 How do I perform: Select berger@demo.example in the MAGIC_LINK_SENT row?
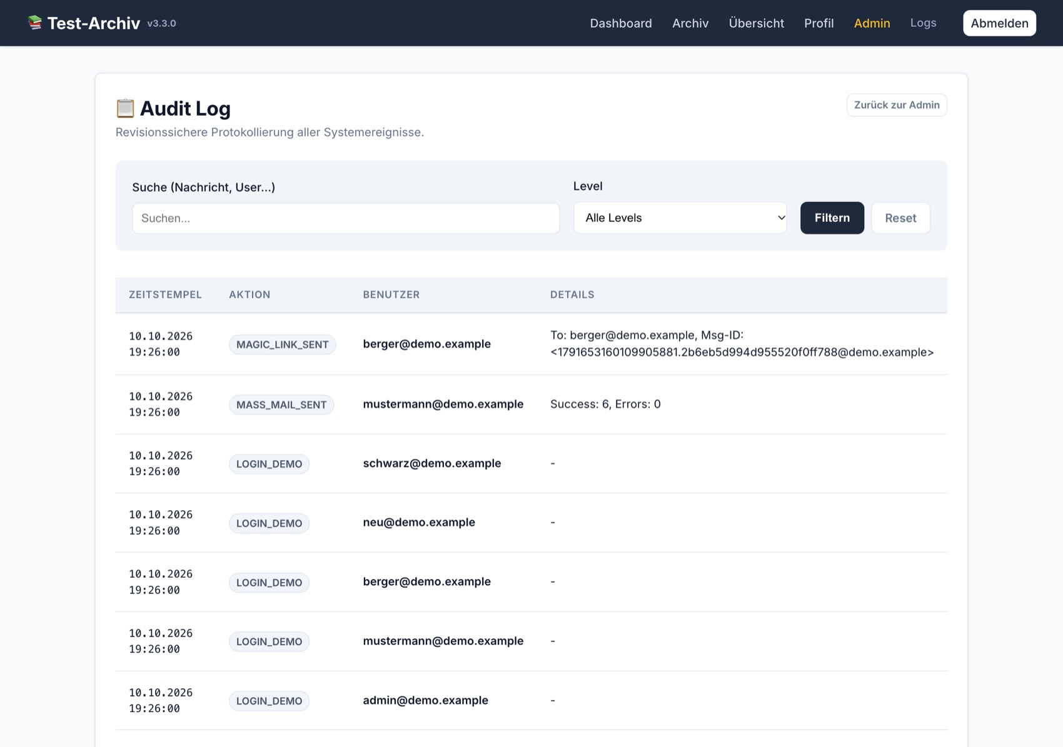[x=426, y=344]
